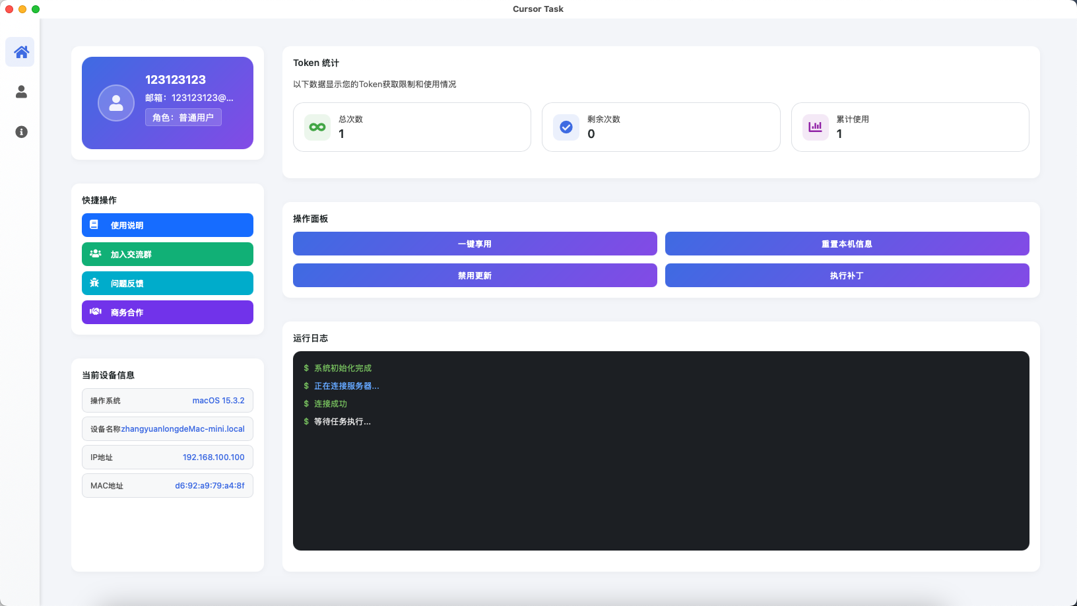The width and height of the screenshot is (1077, 606).
Task: Open the user profile sidebar icon
Action: [21, 92]
